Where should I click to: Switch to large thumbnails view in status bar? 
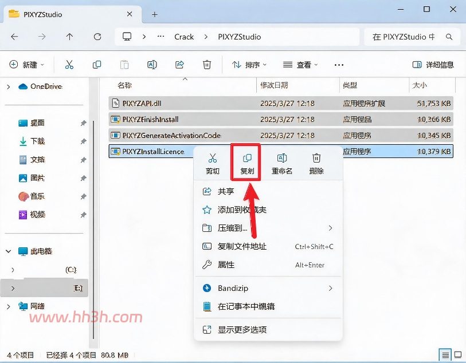[458, 354]
